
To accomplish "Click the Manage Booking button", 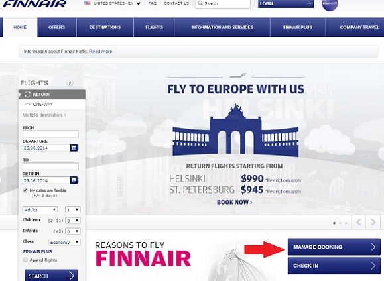I will tap(334, 247).
